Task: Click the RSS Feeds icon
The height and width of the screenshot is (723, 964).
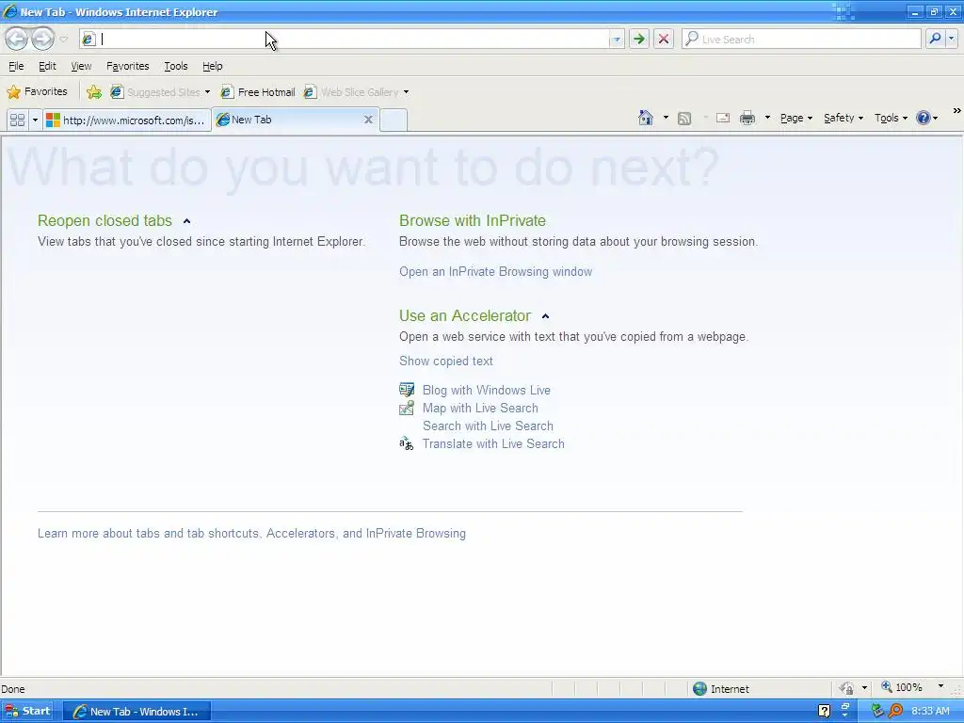Action: (684, 118)
